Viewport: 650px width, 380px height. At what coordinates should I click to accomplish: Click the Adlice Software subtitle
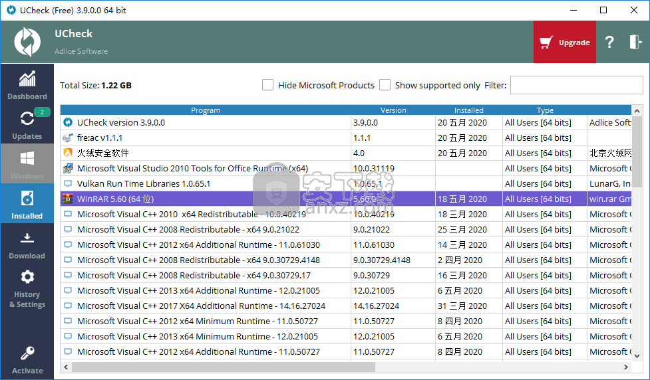tap(81, 51)
